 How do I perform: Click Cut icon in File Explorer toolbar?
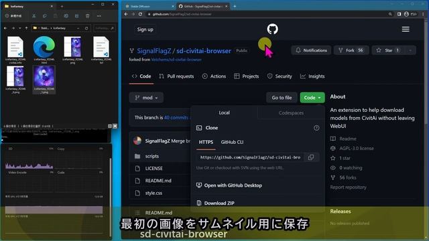pyautogui.click(x=34, y=16)
